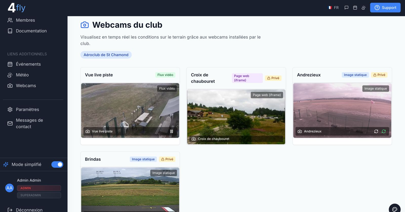
Task: Open the Brindas webcam image
Action: (130, 190)
